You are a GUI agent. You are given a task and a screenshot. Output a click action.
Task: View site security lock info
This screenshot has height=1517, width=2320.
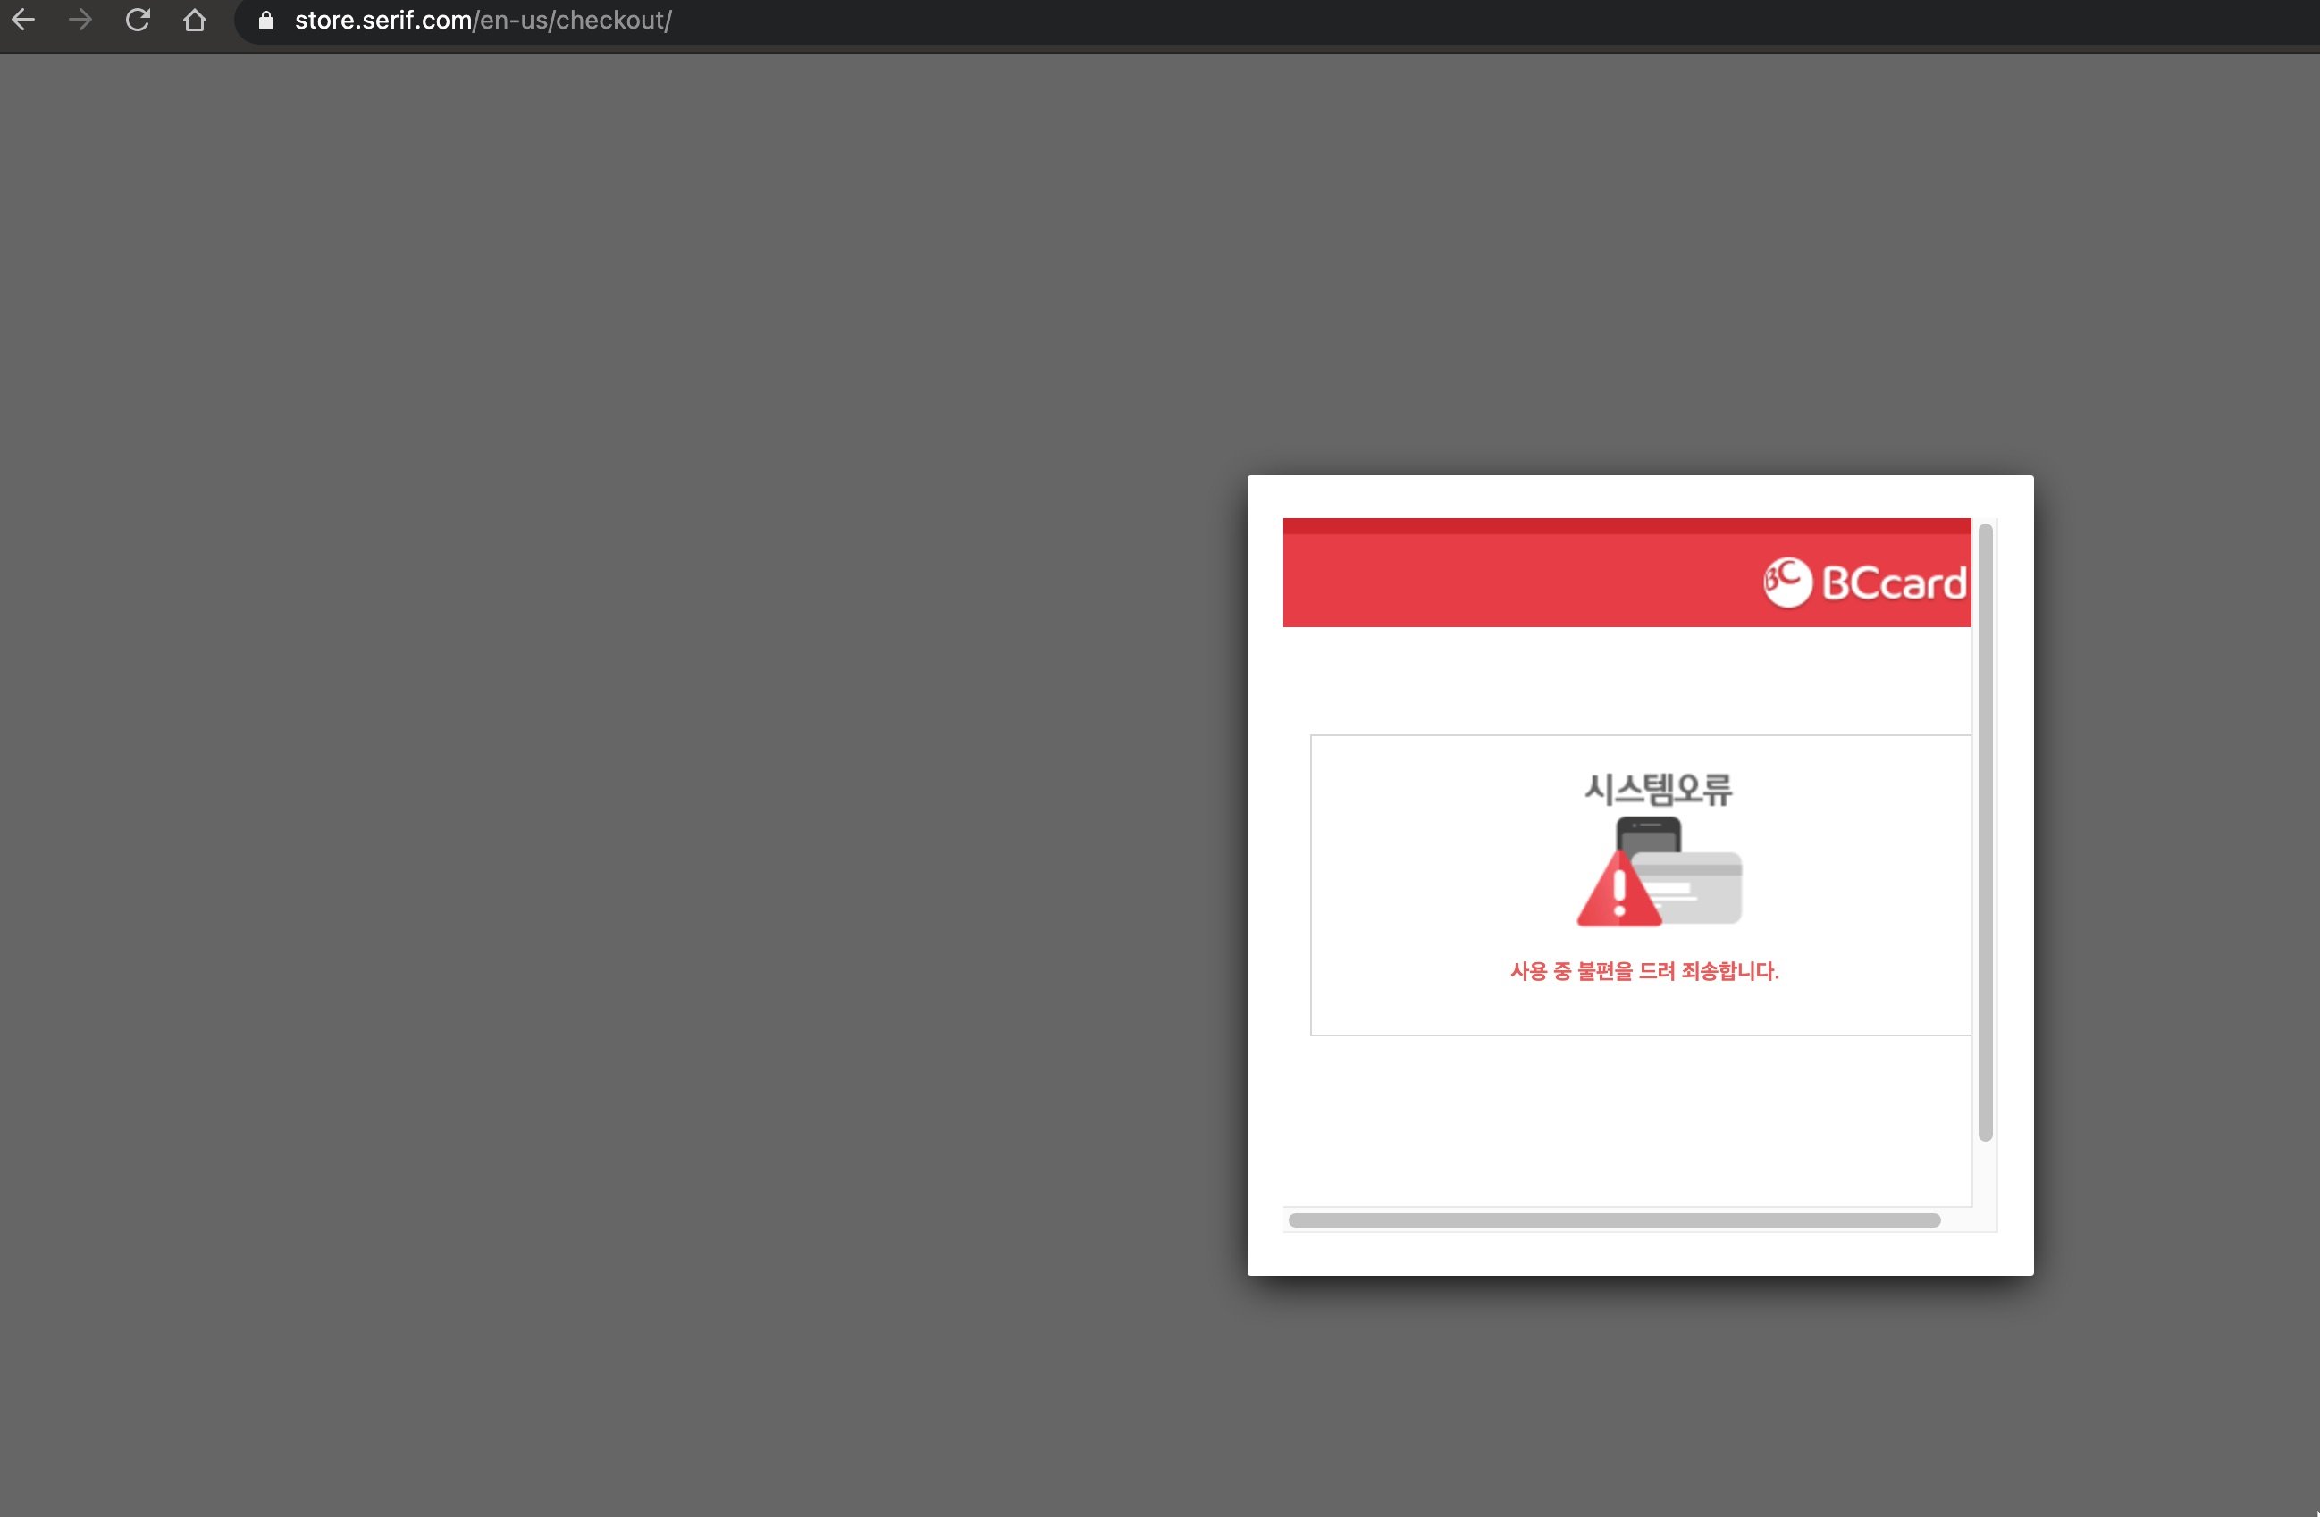coord(265,20)
